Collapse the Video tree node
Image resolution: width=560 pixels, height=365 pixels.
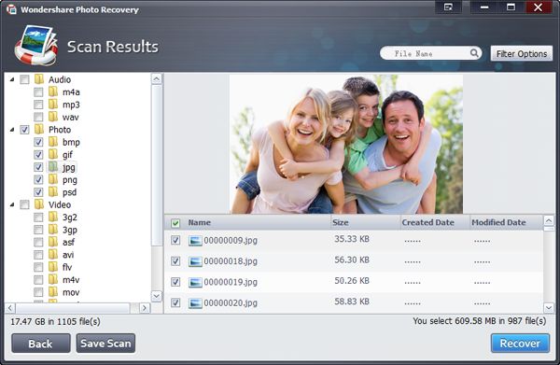(12, 204)
